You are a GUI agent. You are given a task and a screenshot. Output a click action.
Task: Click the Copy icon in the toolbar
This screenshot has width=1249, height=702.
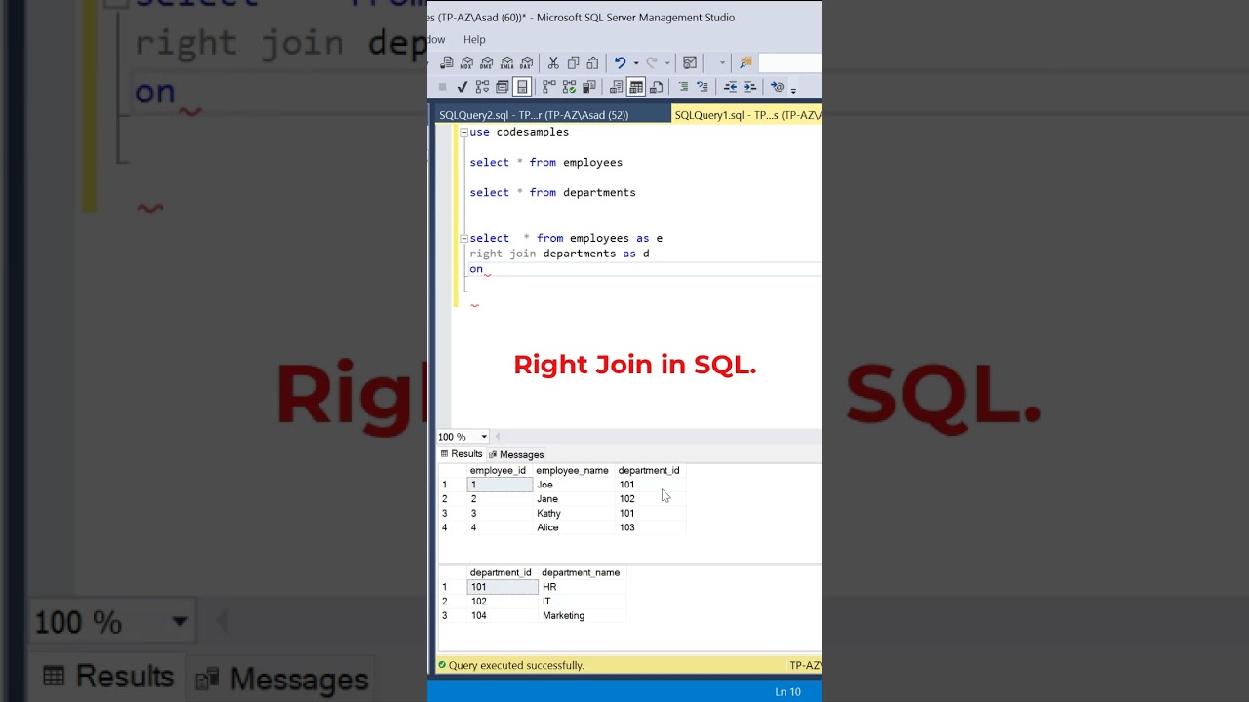[x=573, y=62]
